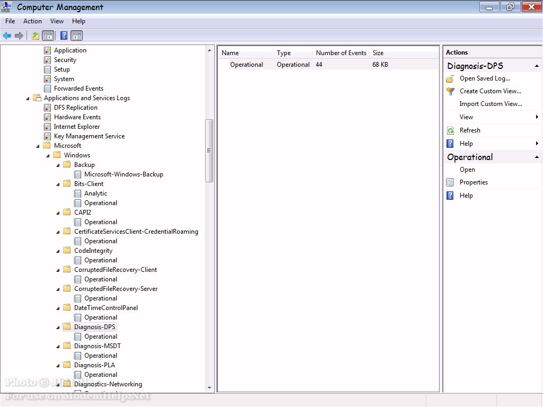Click the Refresh action link
The image size is (543, 407).
470,130
